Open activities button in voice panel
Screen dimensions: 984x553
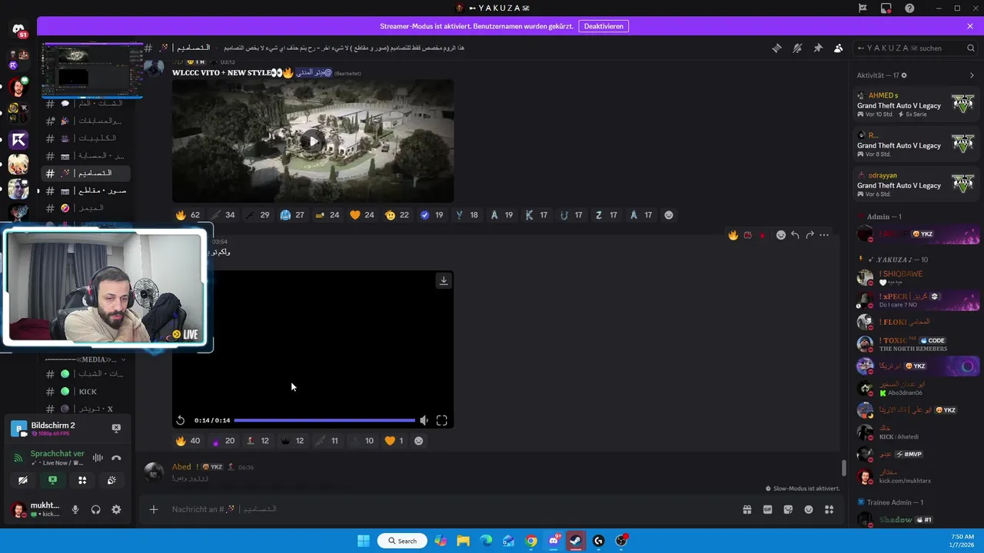click(x=82, y=480)
